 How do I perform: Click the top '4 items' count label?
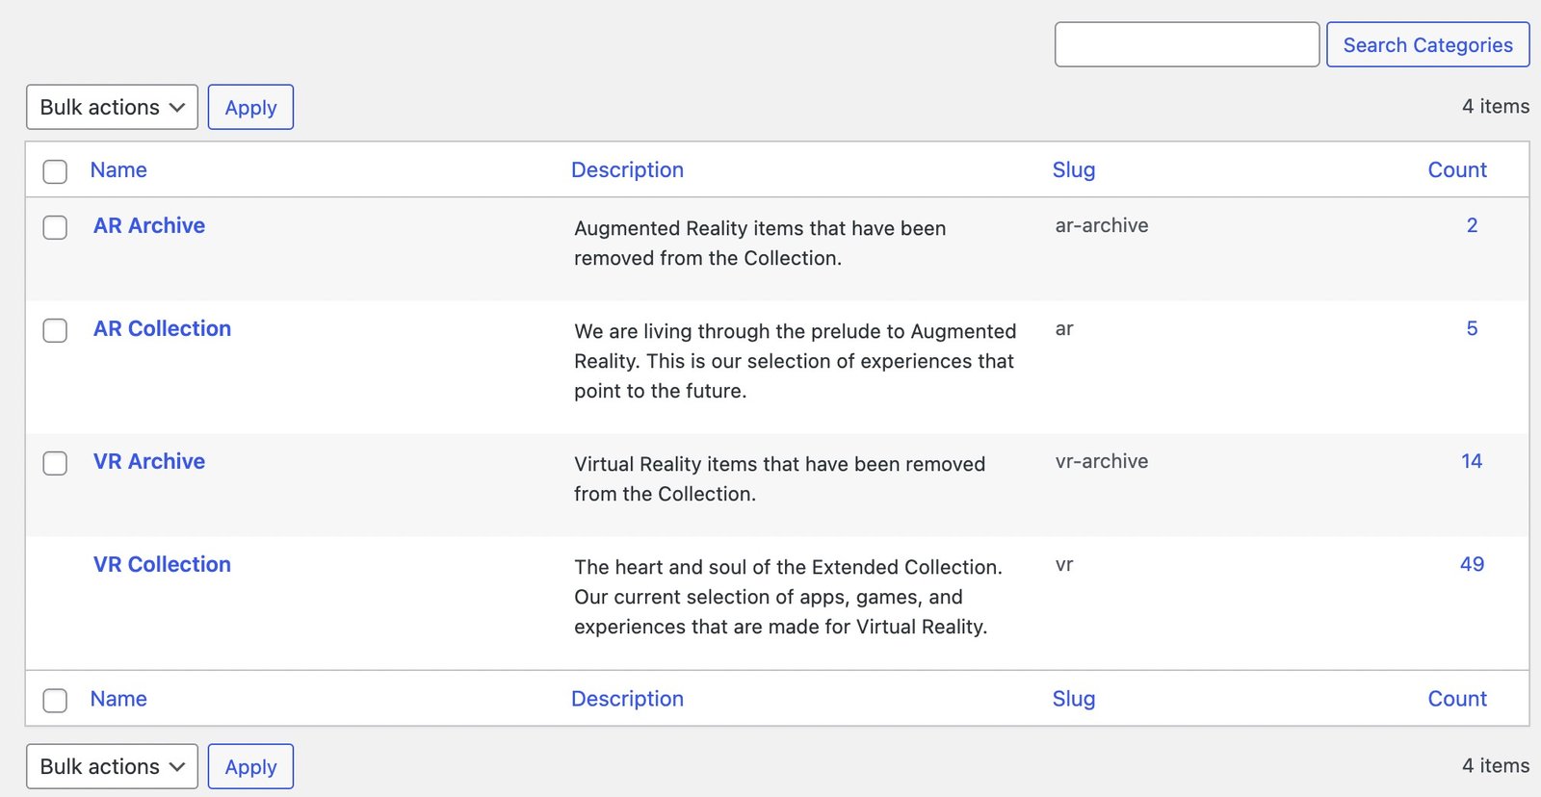[x=1496, y=106]
